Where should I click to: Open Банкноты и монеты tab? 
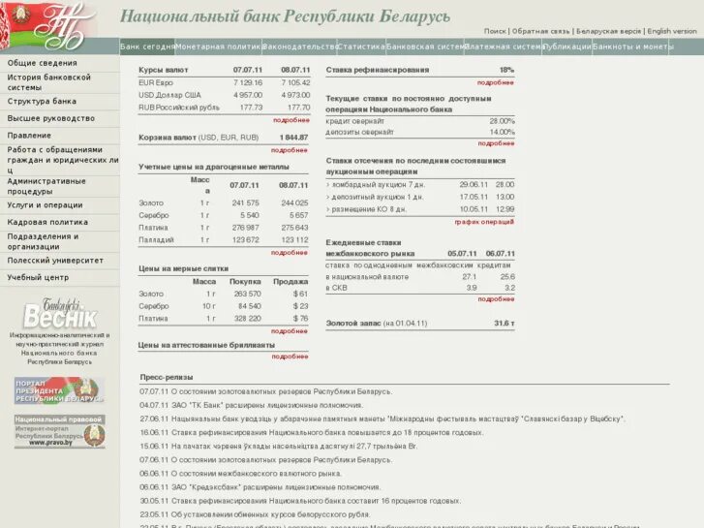coord(632,47)
